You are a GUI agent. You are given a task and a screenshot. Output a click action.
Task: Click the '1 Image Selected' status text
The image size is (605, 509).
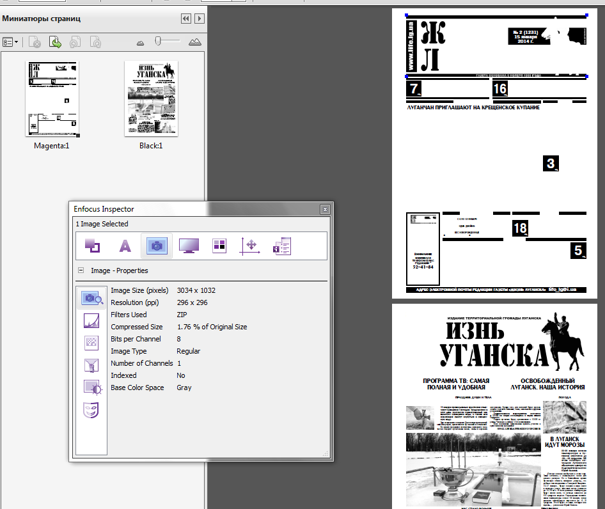[x=102, y=224]
